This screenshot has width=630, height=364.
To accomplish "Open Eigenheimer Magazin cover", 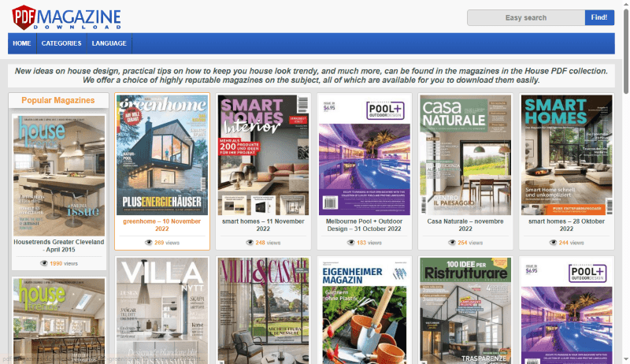I will [x=365, y=311].
